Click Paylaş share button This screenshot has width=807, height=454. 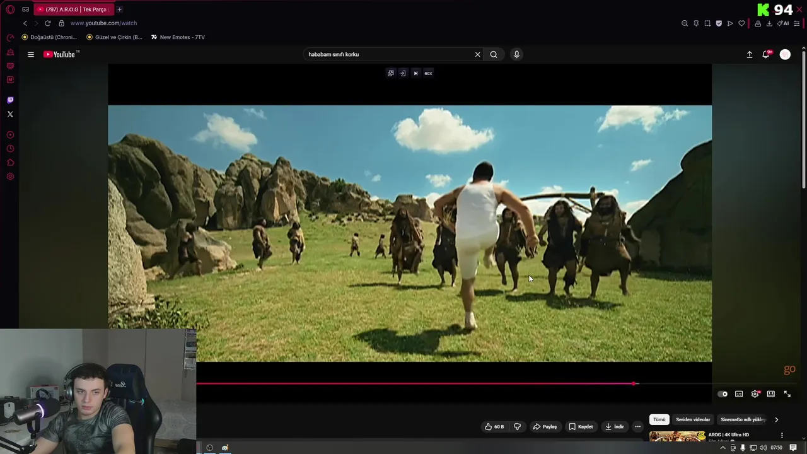(545, 427)
